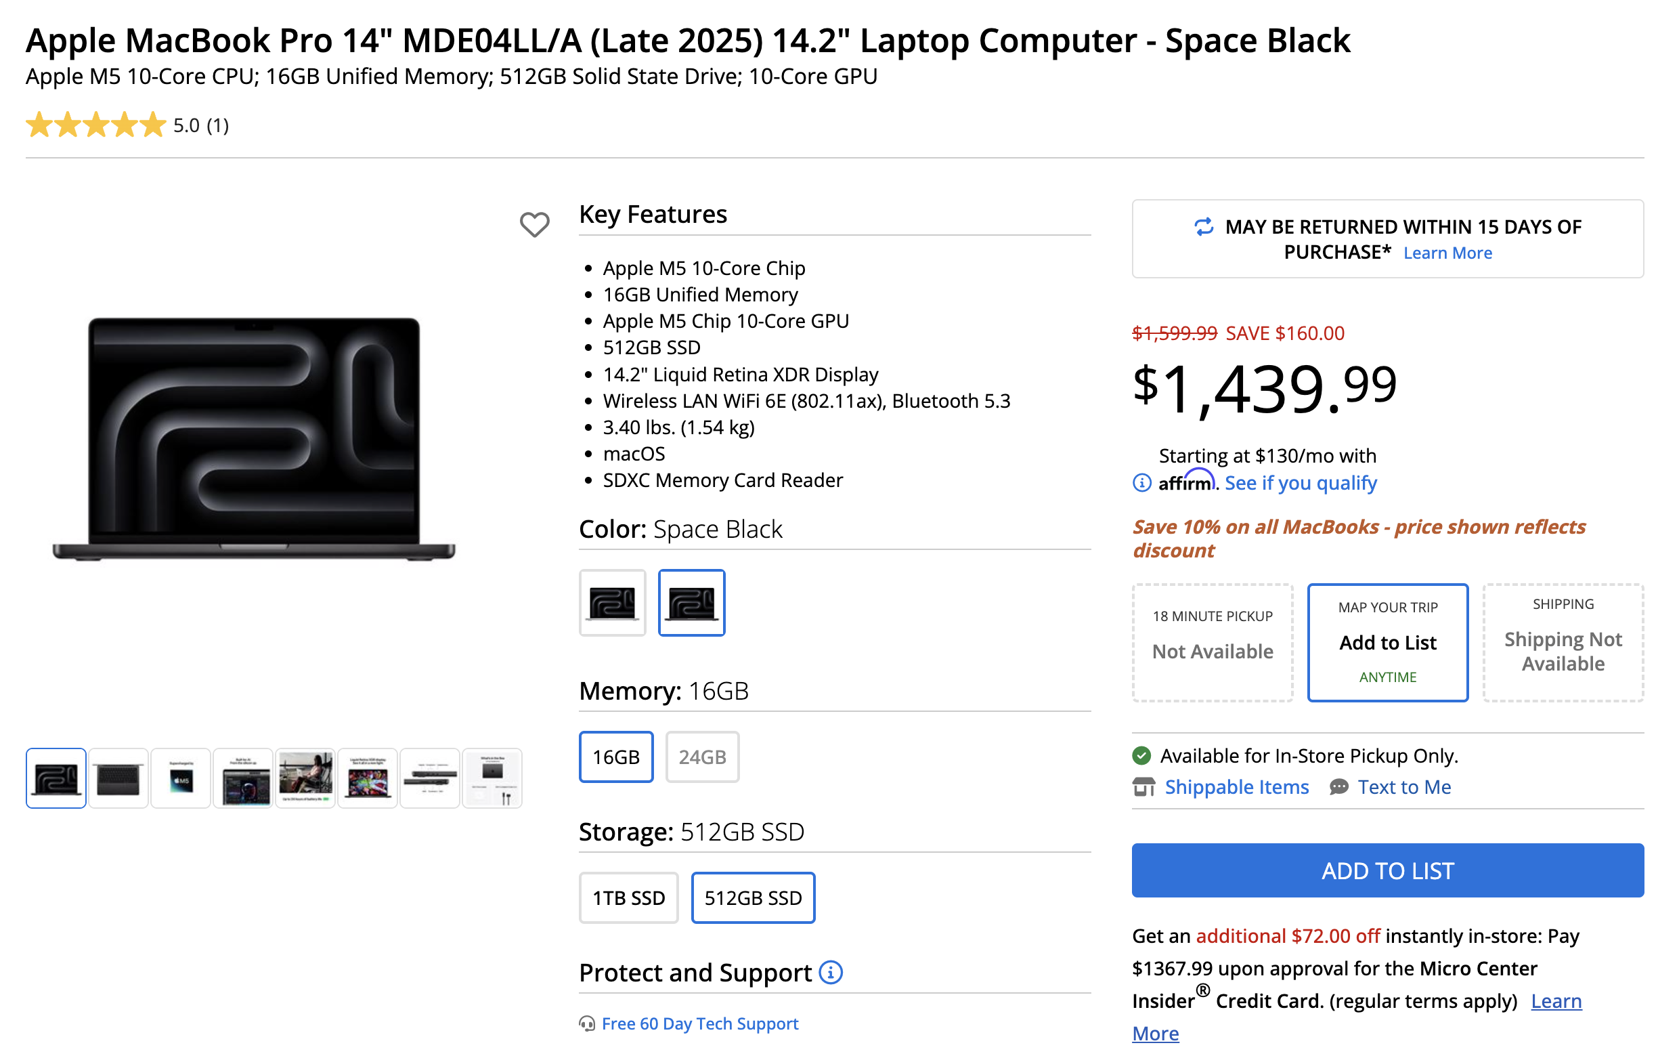
Task: Select the 16GB memory option
Action: (615, 757)
